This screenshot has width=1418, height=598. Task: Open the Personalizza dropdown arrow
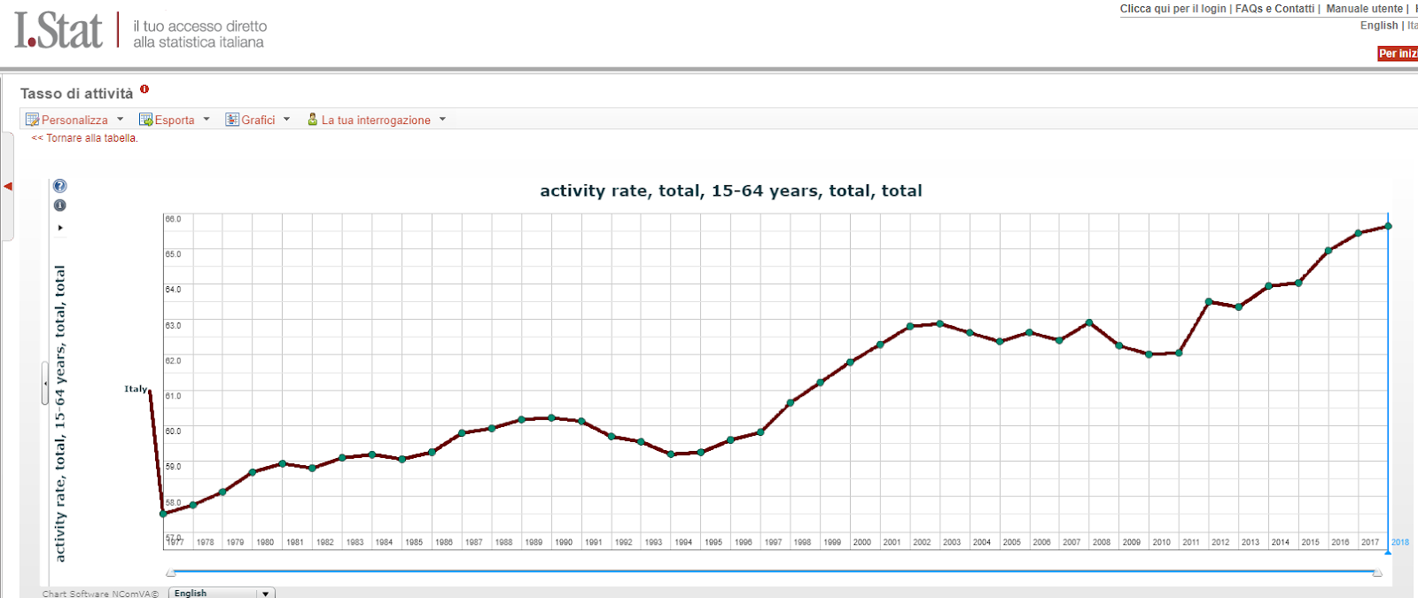[x=121, y=120]
